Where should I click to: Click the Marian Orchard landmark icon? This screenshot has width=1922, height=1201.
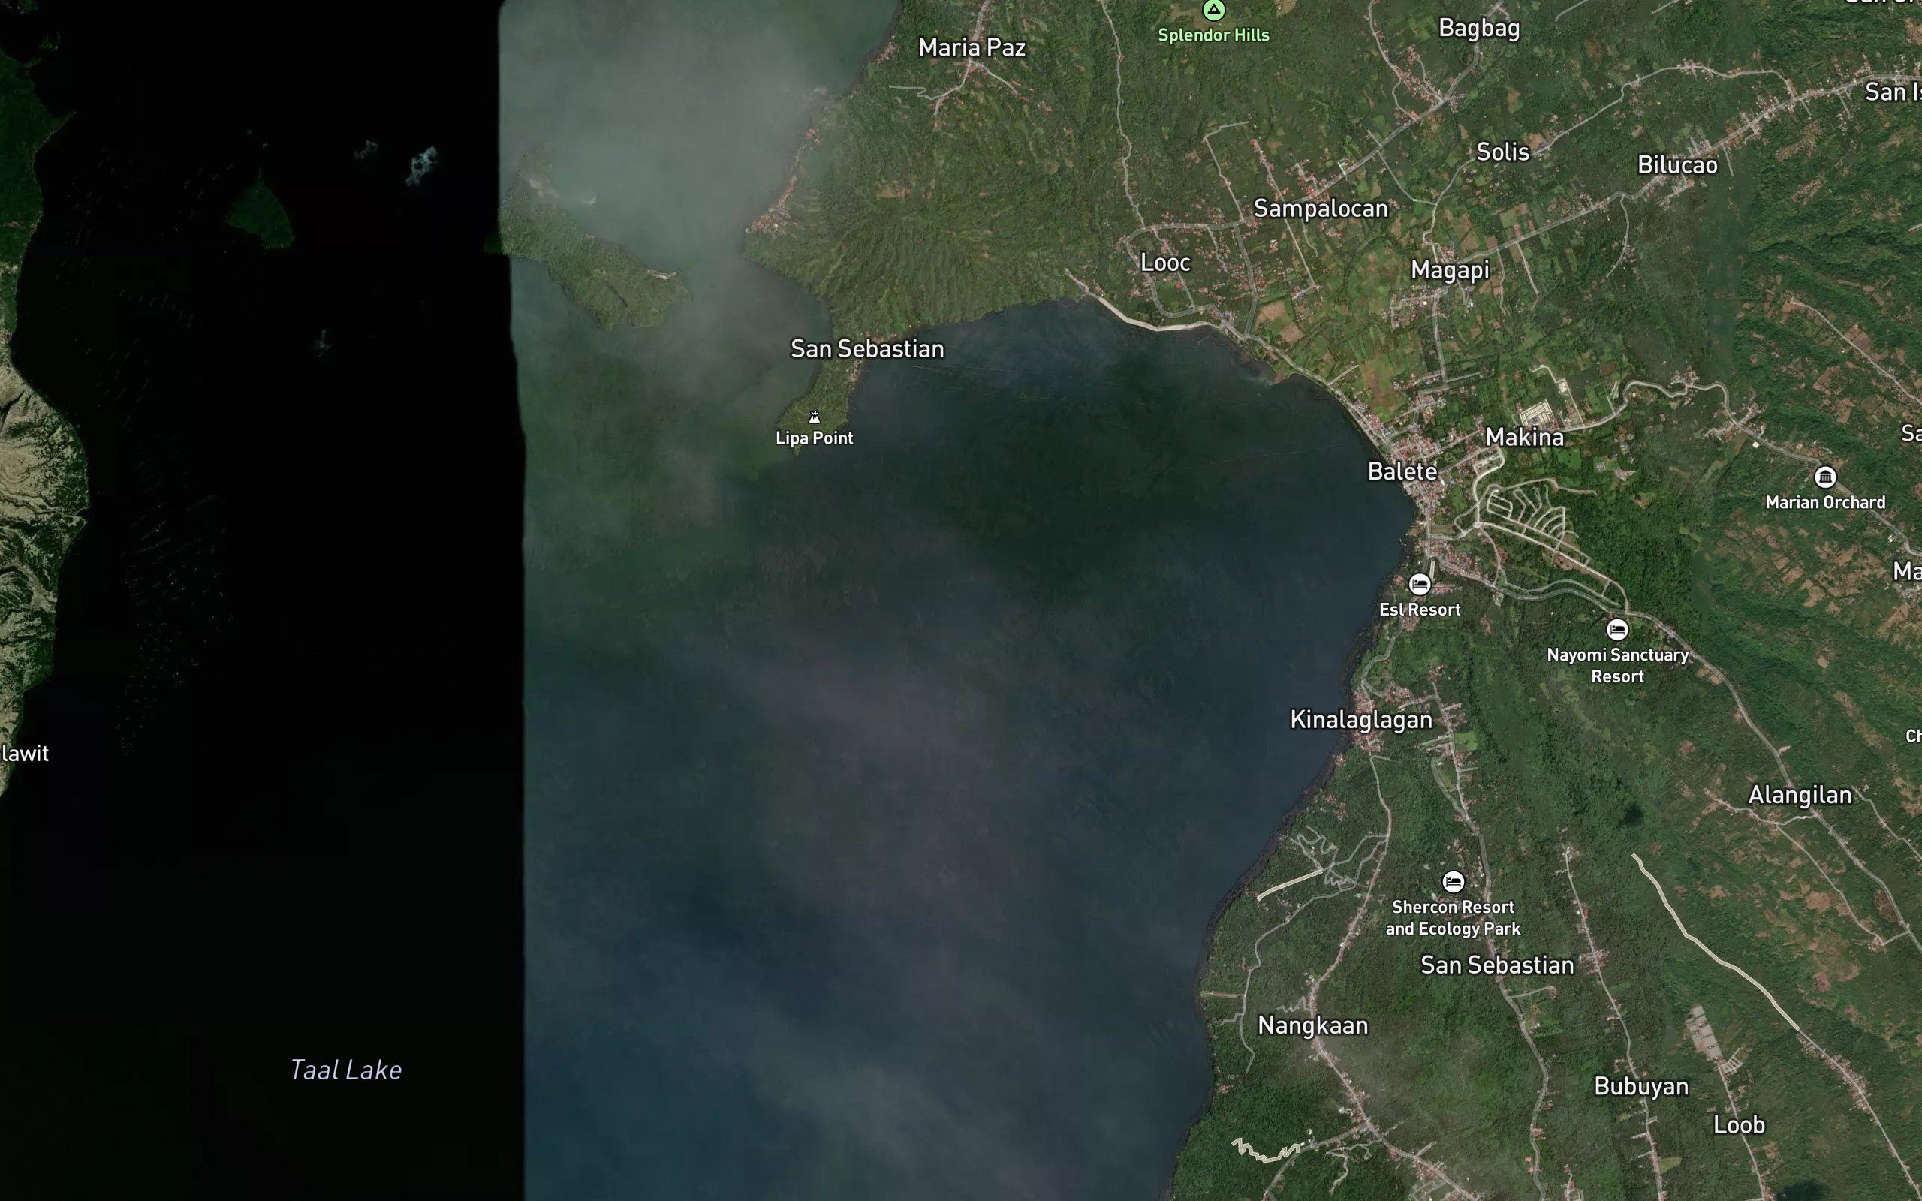(x=1825, y=477)
